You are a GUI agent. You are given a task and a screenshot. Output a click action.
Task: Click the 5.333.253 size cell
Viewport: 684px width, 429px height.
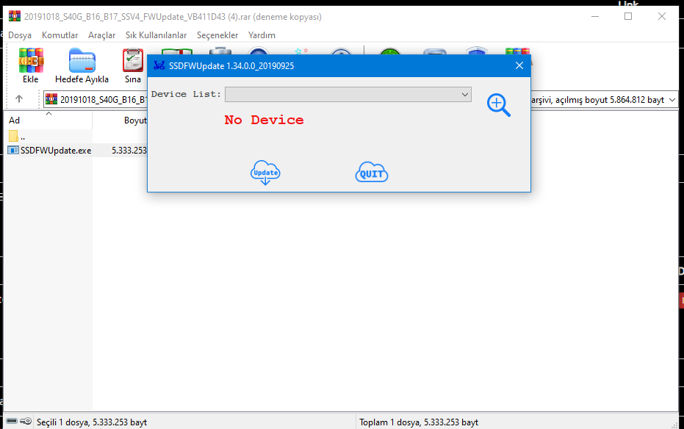(129, 151)
